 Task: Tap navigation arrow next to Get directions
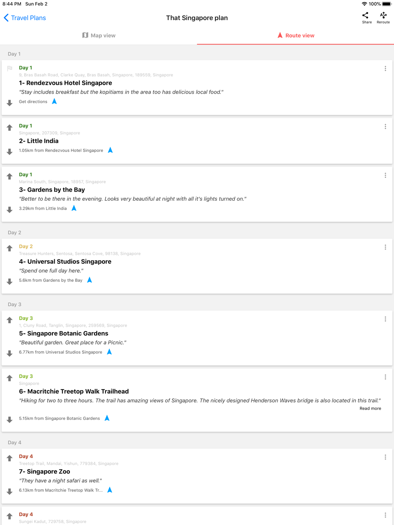tap(54, 102)
